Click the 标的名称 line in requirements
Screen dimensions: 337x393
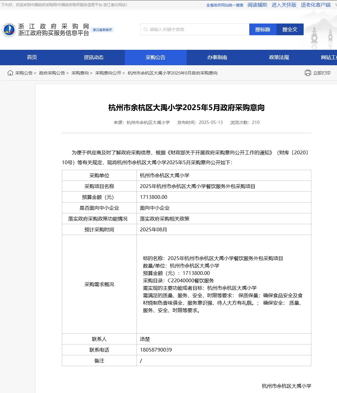coord(213,258)
